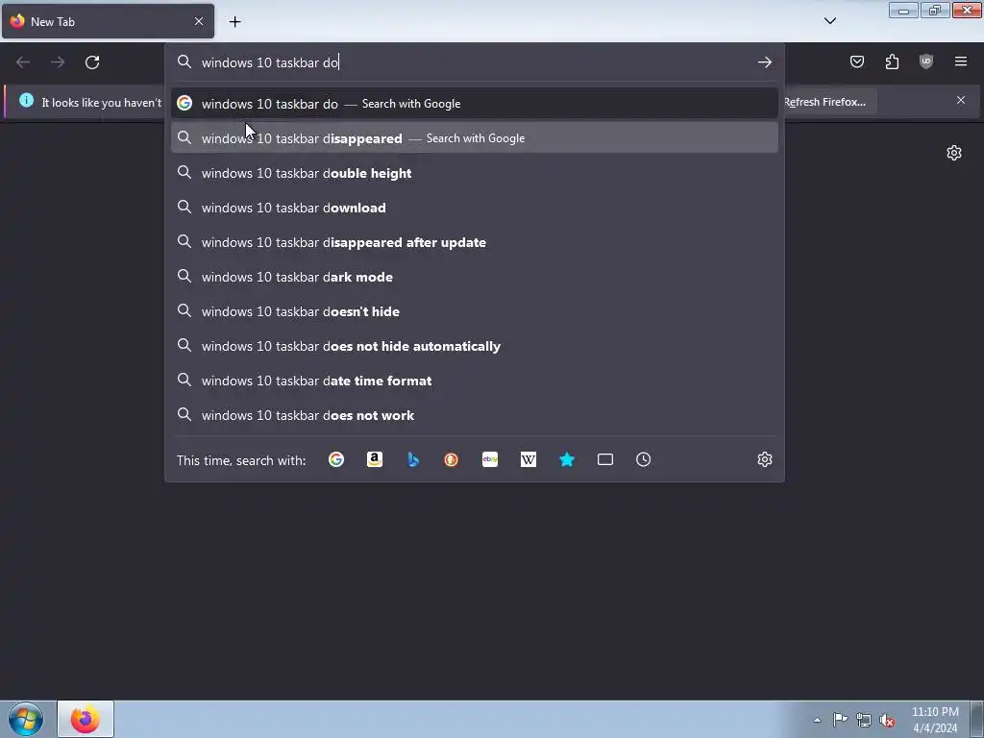
Task: Choose 'windows 10 taskbar do' Search with Google
Action: pos(475,104)
